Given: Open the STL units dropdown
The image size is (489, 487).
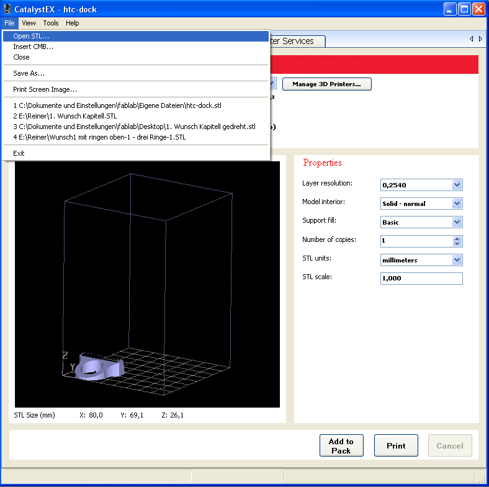Looking at the screenshot, I should coord(457,260).
